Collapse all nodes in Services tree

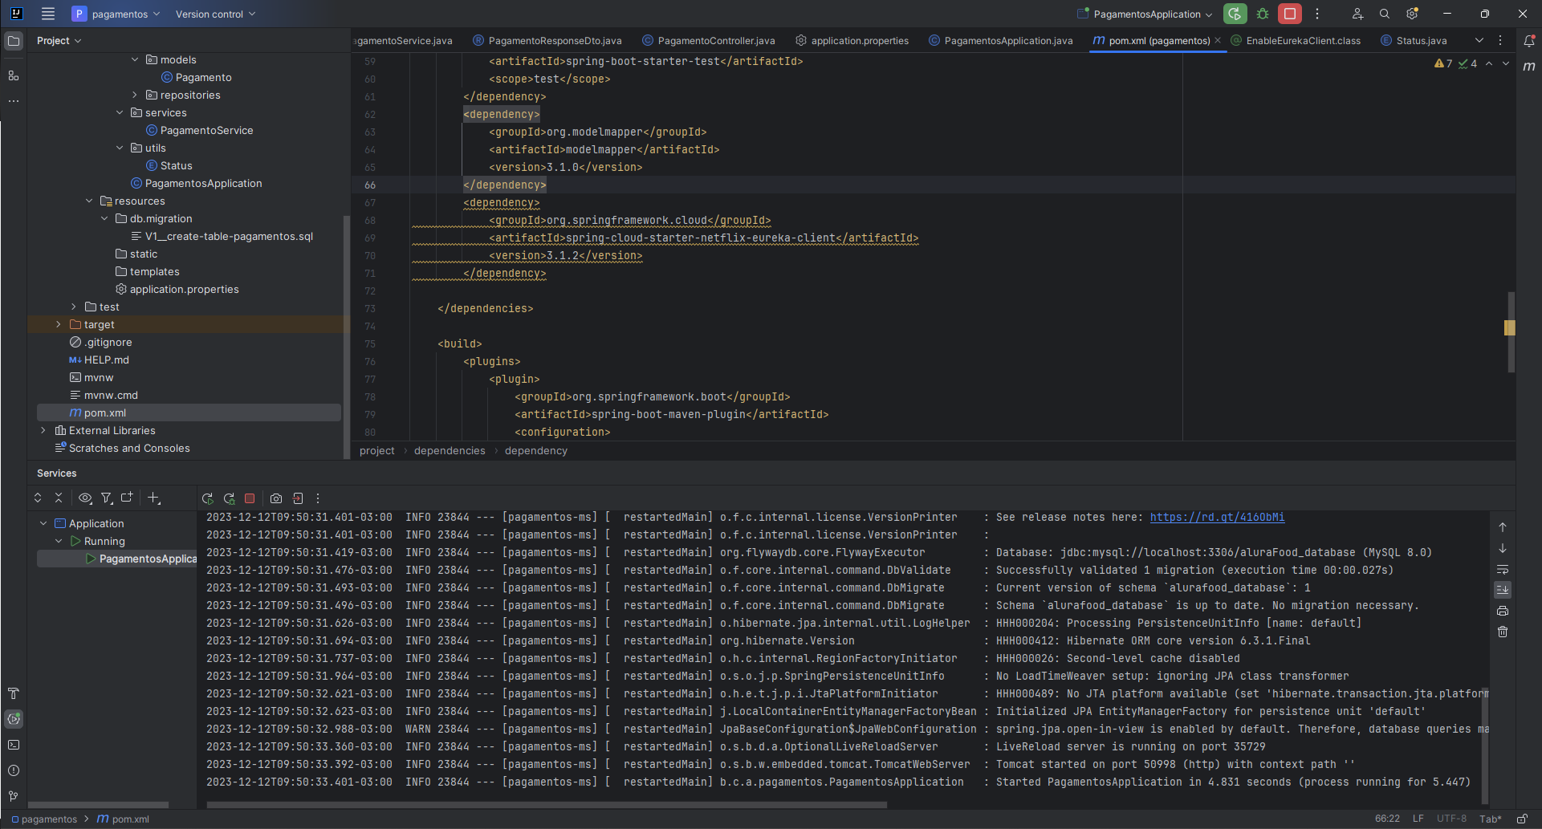59,498
